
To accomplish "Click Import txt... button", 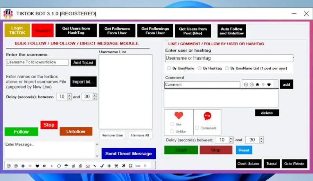I will tap(83, 82).
